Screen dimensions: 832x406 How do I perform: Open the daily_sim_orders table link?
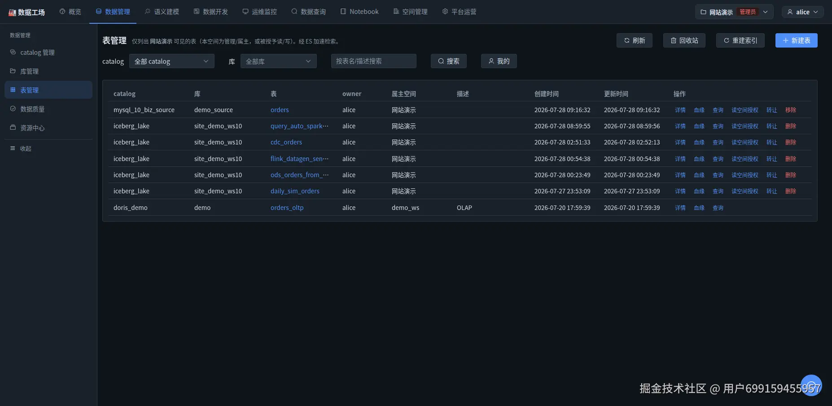click(x=295, y=191)
